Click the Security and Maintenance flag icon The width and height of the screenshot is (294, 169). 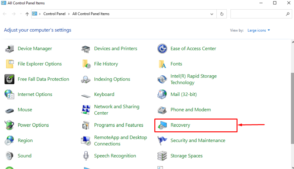pos(162,141)
